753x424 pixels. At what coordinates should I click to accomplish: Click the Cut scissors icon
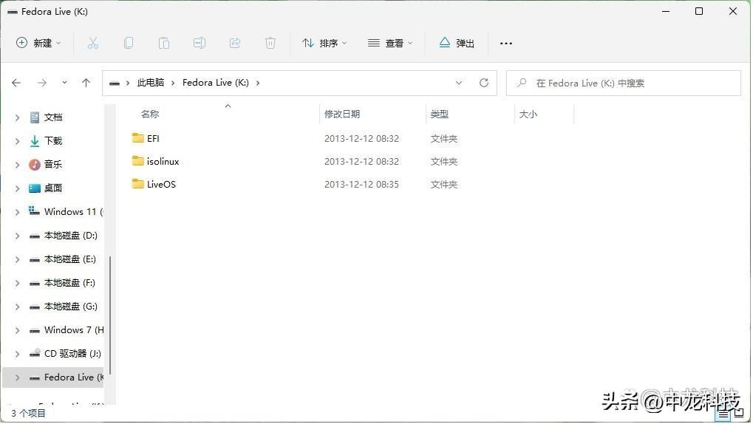[x=92, y=44]
